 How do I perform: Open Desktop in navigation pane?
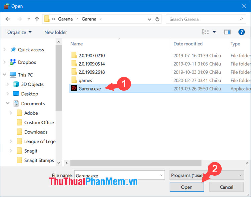click(x=29, y=94)
